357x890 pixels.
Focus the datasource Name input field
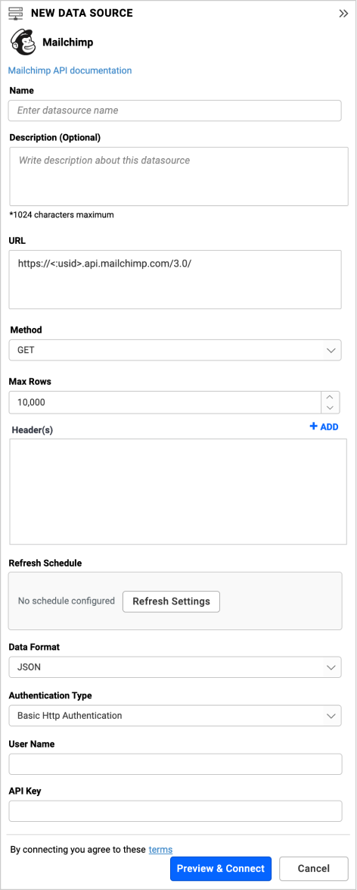tap(175, 111)
